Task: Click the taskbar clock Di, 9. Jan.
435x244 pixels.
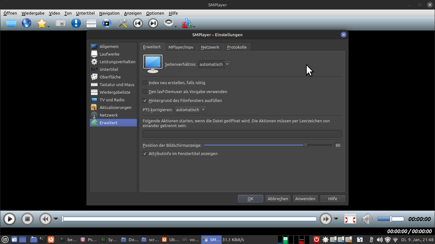Action: click(x=417, y=240)
